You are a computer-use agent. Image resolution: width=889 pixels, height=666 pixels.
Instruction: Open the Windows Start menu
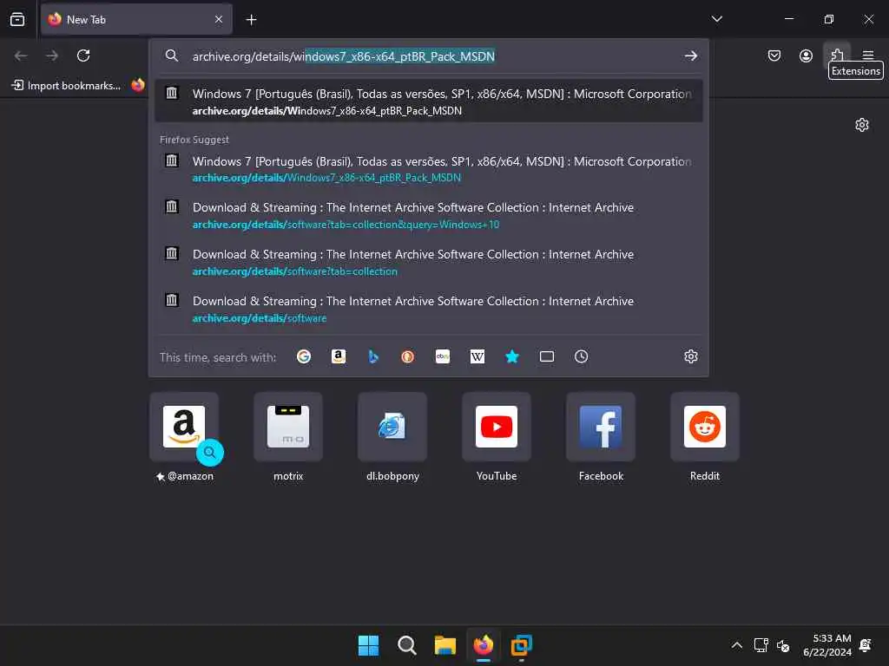point(368,645)
